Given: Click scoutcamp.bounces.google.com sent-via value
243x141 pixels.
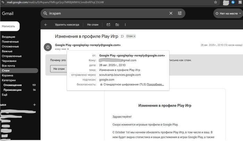Looking at the screenshot, I should pyautogui.click(x=120, y=75).
